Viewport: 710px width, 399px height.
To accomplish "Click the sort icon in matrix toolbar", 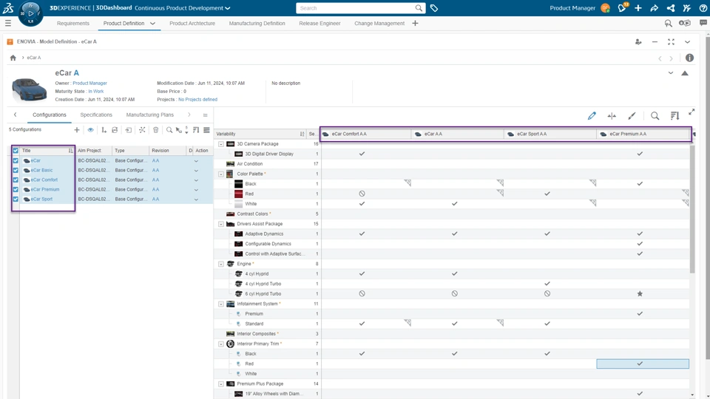I will (674, 116).
